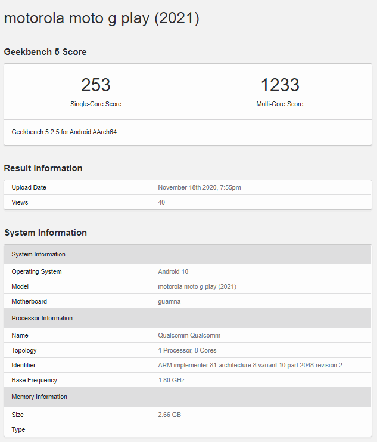This screenshot has width=377, height=442.
Task: Select the 2.66 GB value
Action: pos(170,415)
